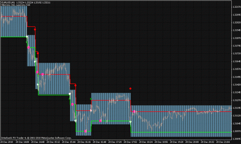The image size is (241, 144).
Task: Click the 28 Dec 20:00 time label
Action: (192, 142)
